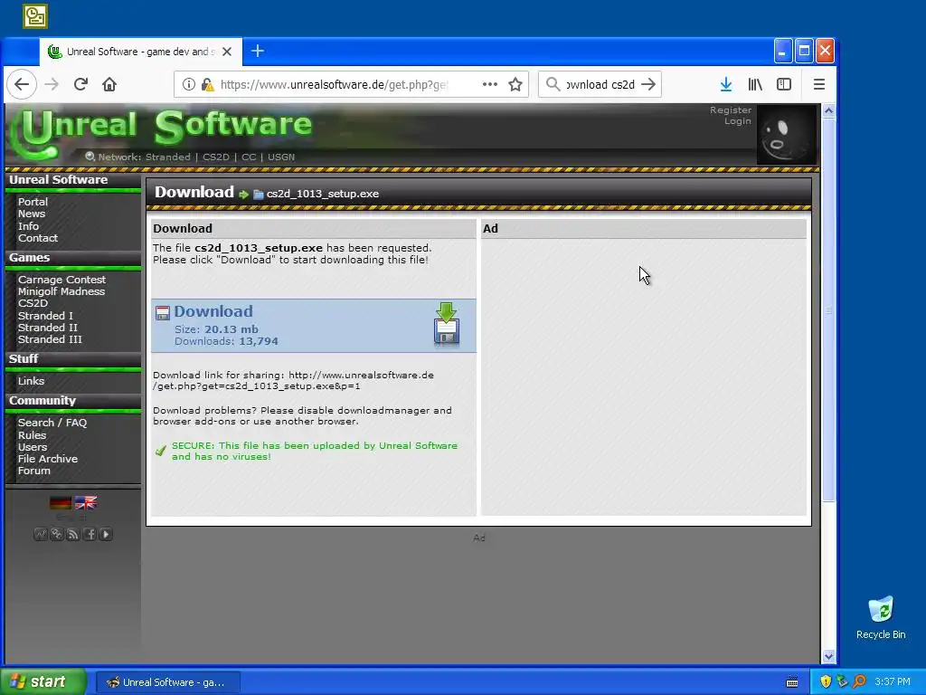Viewport: 926px width, 695px height.
Task: Open the Login link
Action: click(x=738, y=121)
